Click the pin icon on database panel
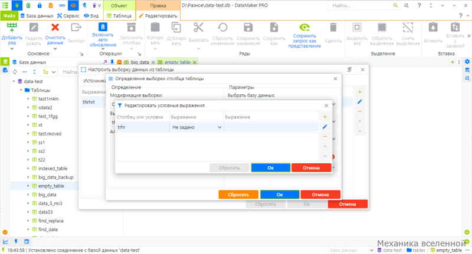The width and height of the screenshot is (472, 254). tap(112, 62)
